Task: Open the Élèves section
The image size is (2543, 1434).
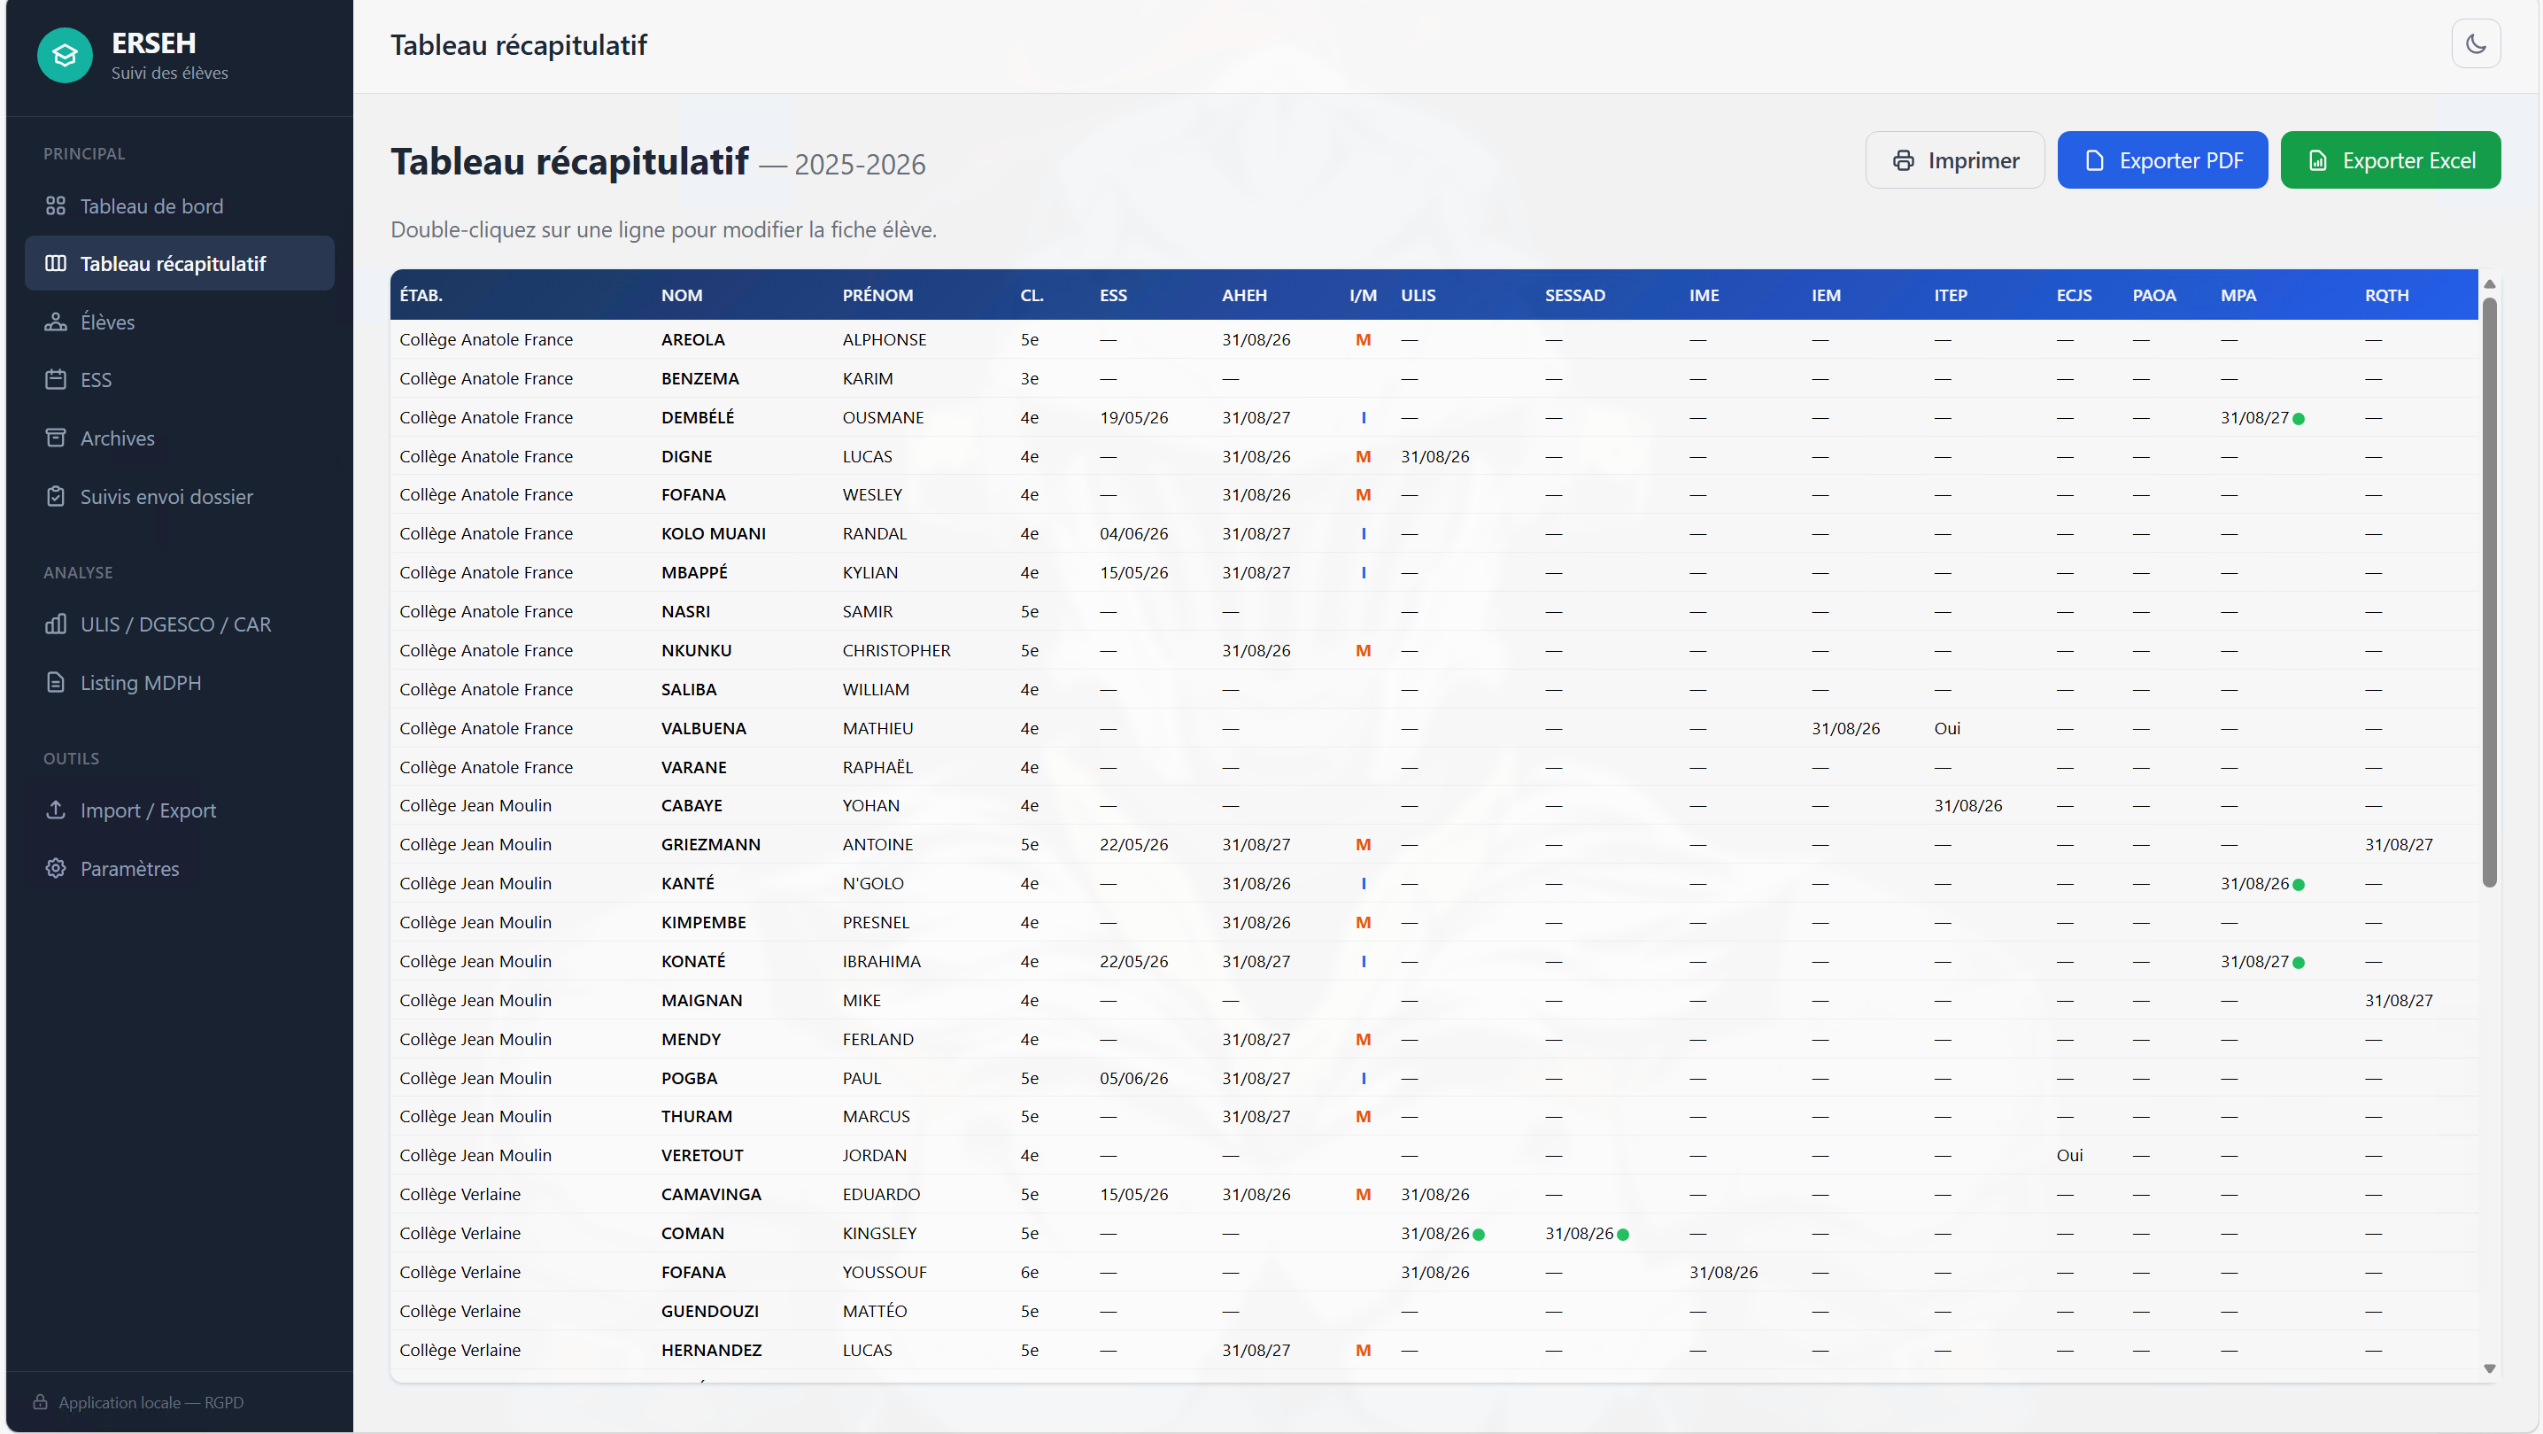Action: [x=179, y=321]
